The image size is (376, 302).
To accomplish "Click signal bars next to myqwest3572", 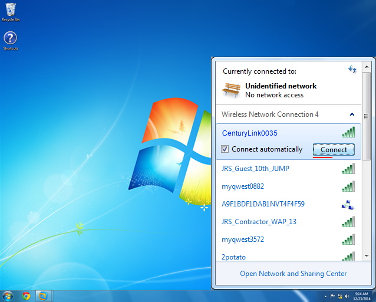I will pos(348,239).
